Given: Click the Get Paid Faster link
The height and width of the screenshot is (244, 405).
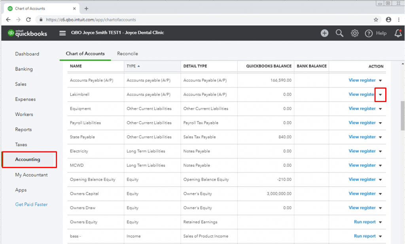Looking at the screenshot, I should click(x=31, y=204).
